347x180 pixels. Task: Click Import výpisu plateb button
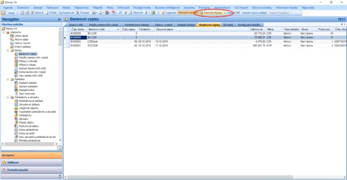254,13
